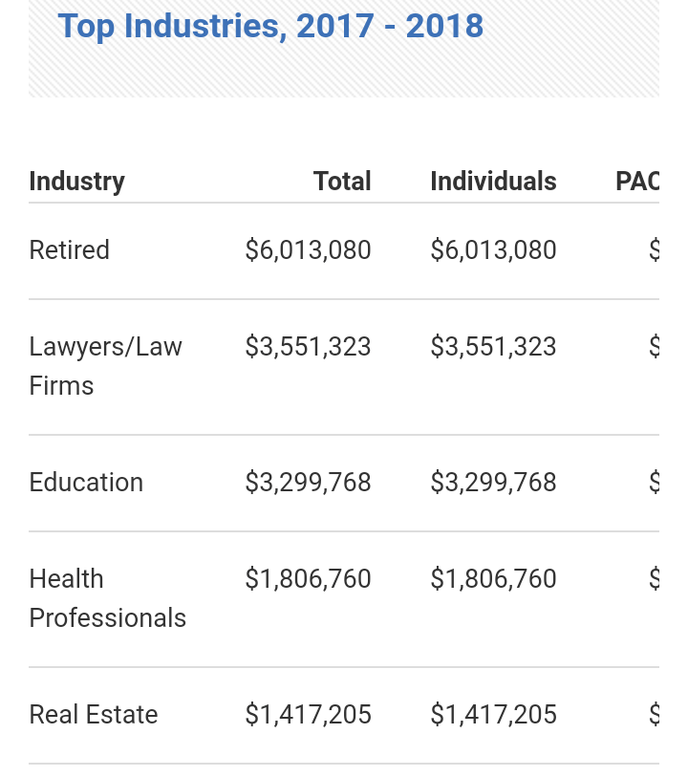This screenshot has width=688, height=777.
Task: Click the Individuals amount for Education
Action: click(493, 483)
